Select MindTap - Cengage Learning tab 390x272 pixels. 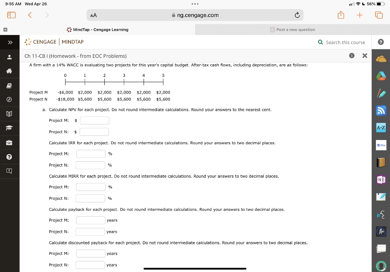point(97,30)
